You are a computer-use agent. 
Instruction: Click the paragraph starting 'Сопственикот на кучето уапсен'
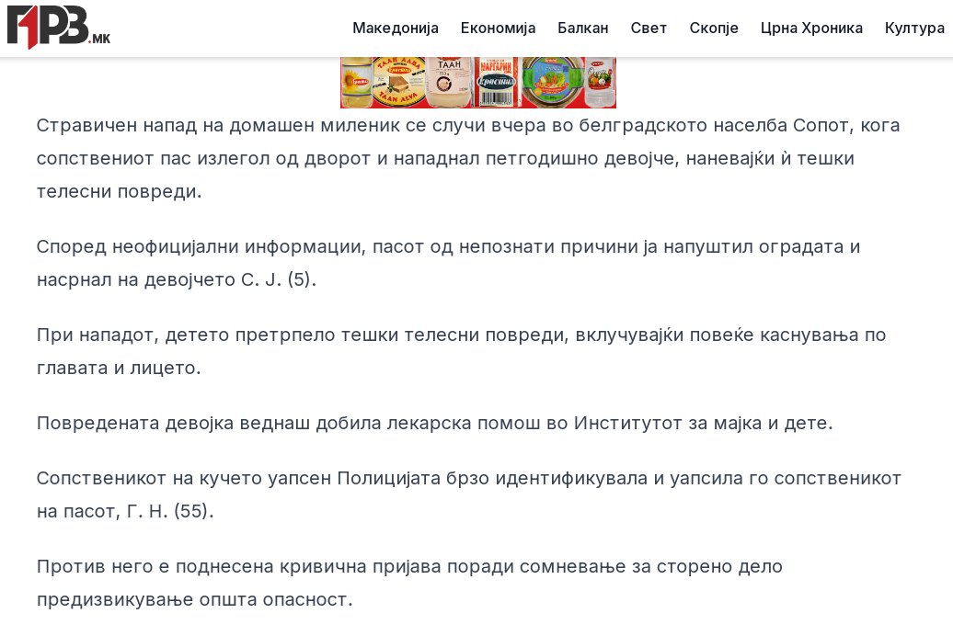(x=468, y=494)
